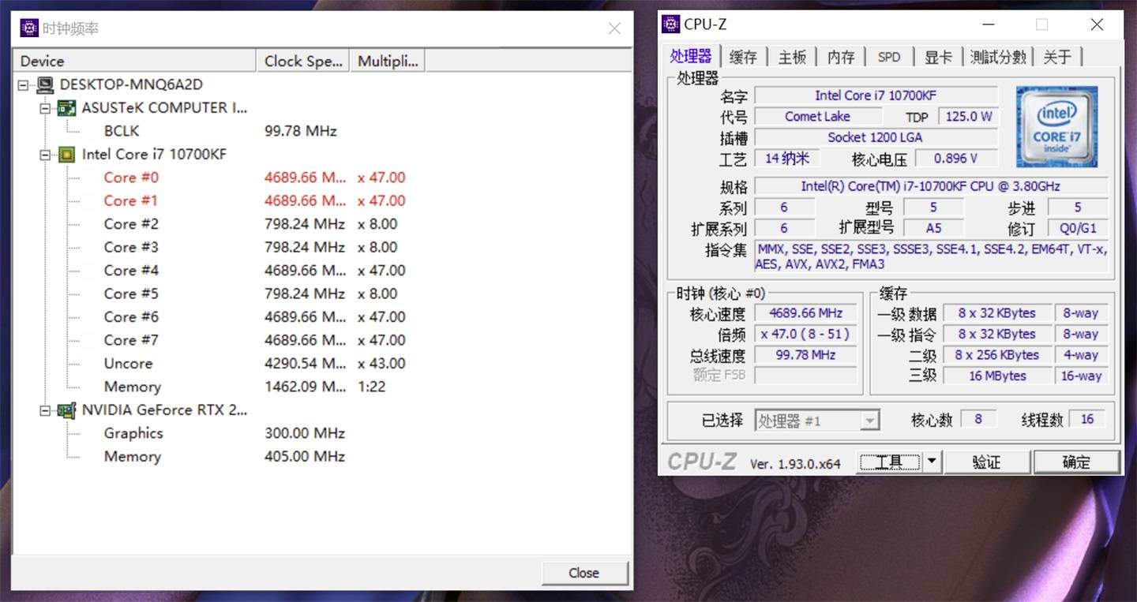Click the 16 MBytes level 3 cache value

[x=997, y=376]
